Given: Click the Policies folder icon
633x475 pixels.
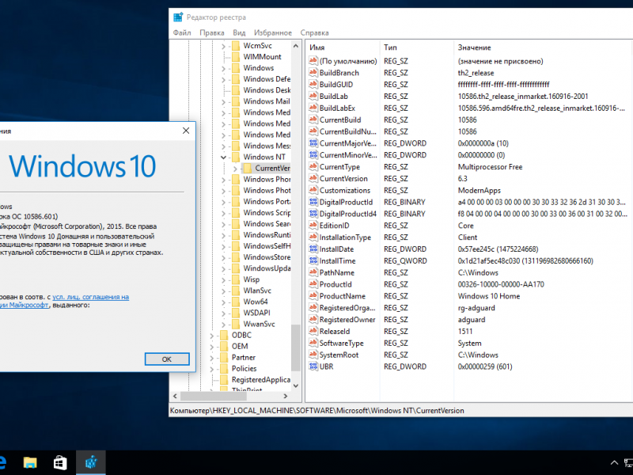Looking at the screenshot, I should [x=224, y=368].
